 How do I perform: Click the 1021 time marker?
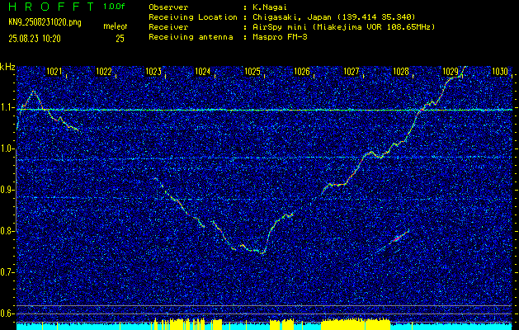[x=54, y=72]
